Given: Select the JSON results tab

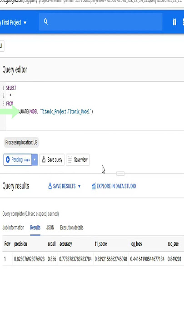Looking at the screenshot, I should (x=50, y=228).
